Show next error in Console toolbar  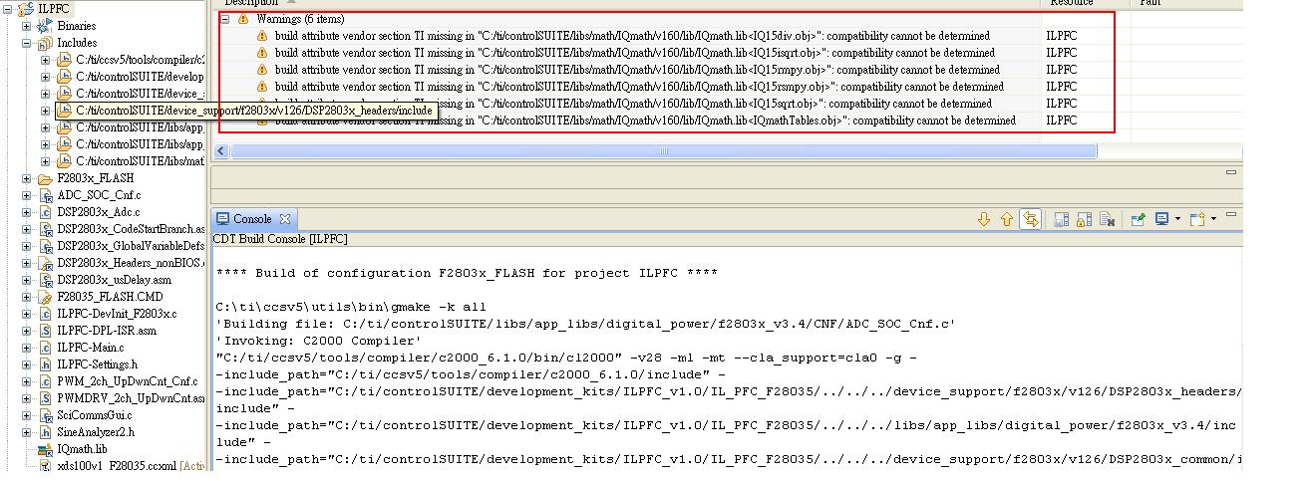[984, 219]
